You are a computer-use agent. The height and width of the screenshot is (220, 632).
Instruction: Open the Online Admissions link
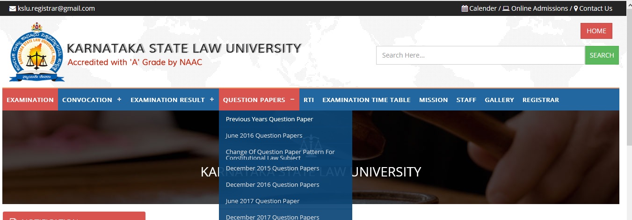click(x=539, y=8)
